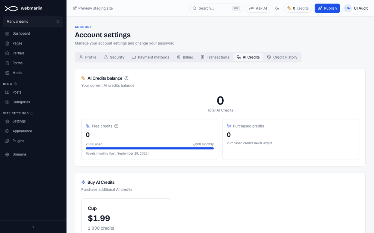Screen dimensions: 374x233
Task: Click the ⌘K shortcut badge in search
Action: coord(236,8)
